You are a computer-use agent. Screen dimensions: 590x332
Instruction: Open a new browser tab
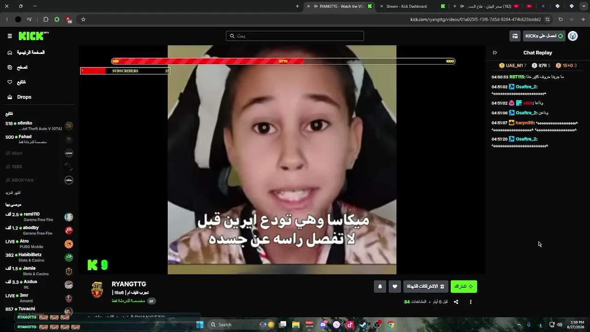[297, 6]
